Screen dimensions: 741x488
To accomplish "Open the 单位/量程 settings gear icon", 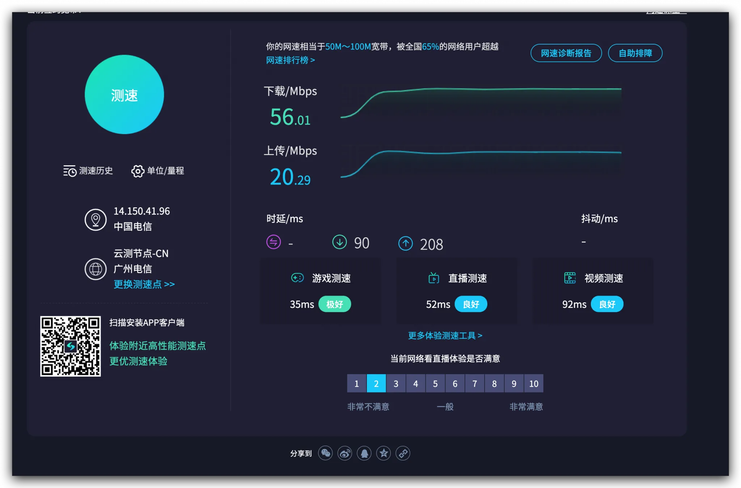I will pyautogui.click(x=138, y=171).
